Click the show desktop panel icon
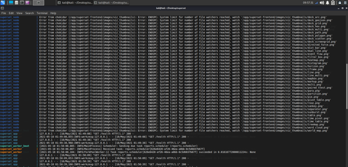The height and width of the screenshot is (167, 348). 11,3
